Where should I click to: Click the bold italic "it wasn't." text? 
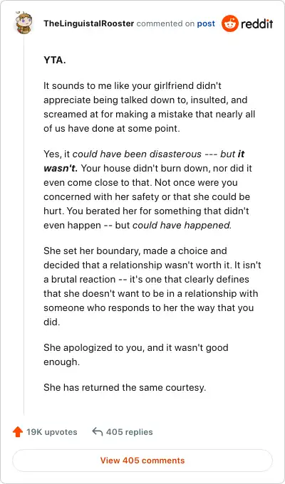click(144, 161)
